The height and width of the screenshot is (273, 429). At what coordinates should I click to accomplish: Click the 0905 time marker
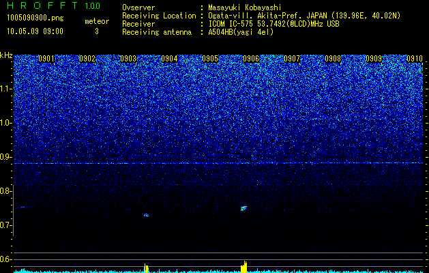click(210, 59)
